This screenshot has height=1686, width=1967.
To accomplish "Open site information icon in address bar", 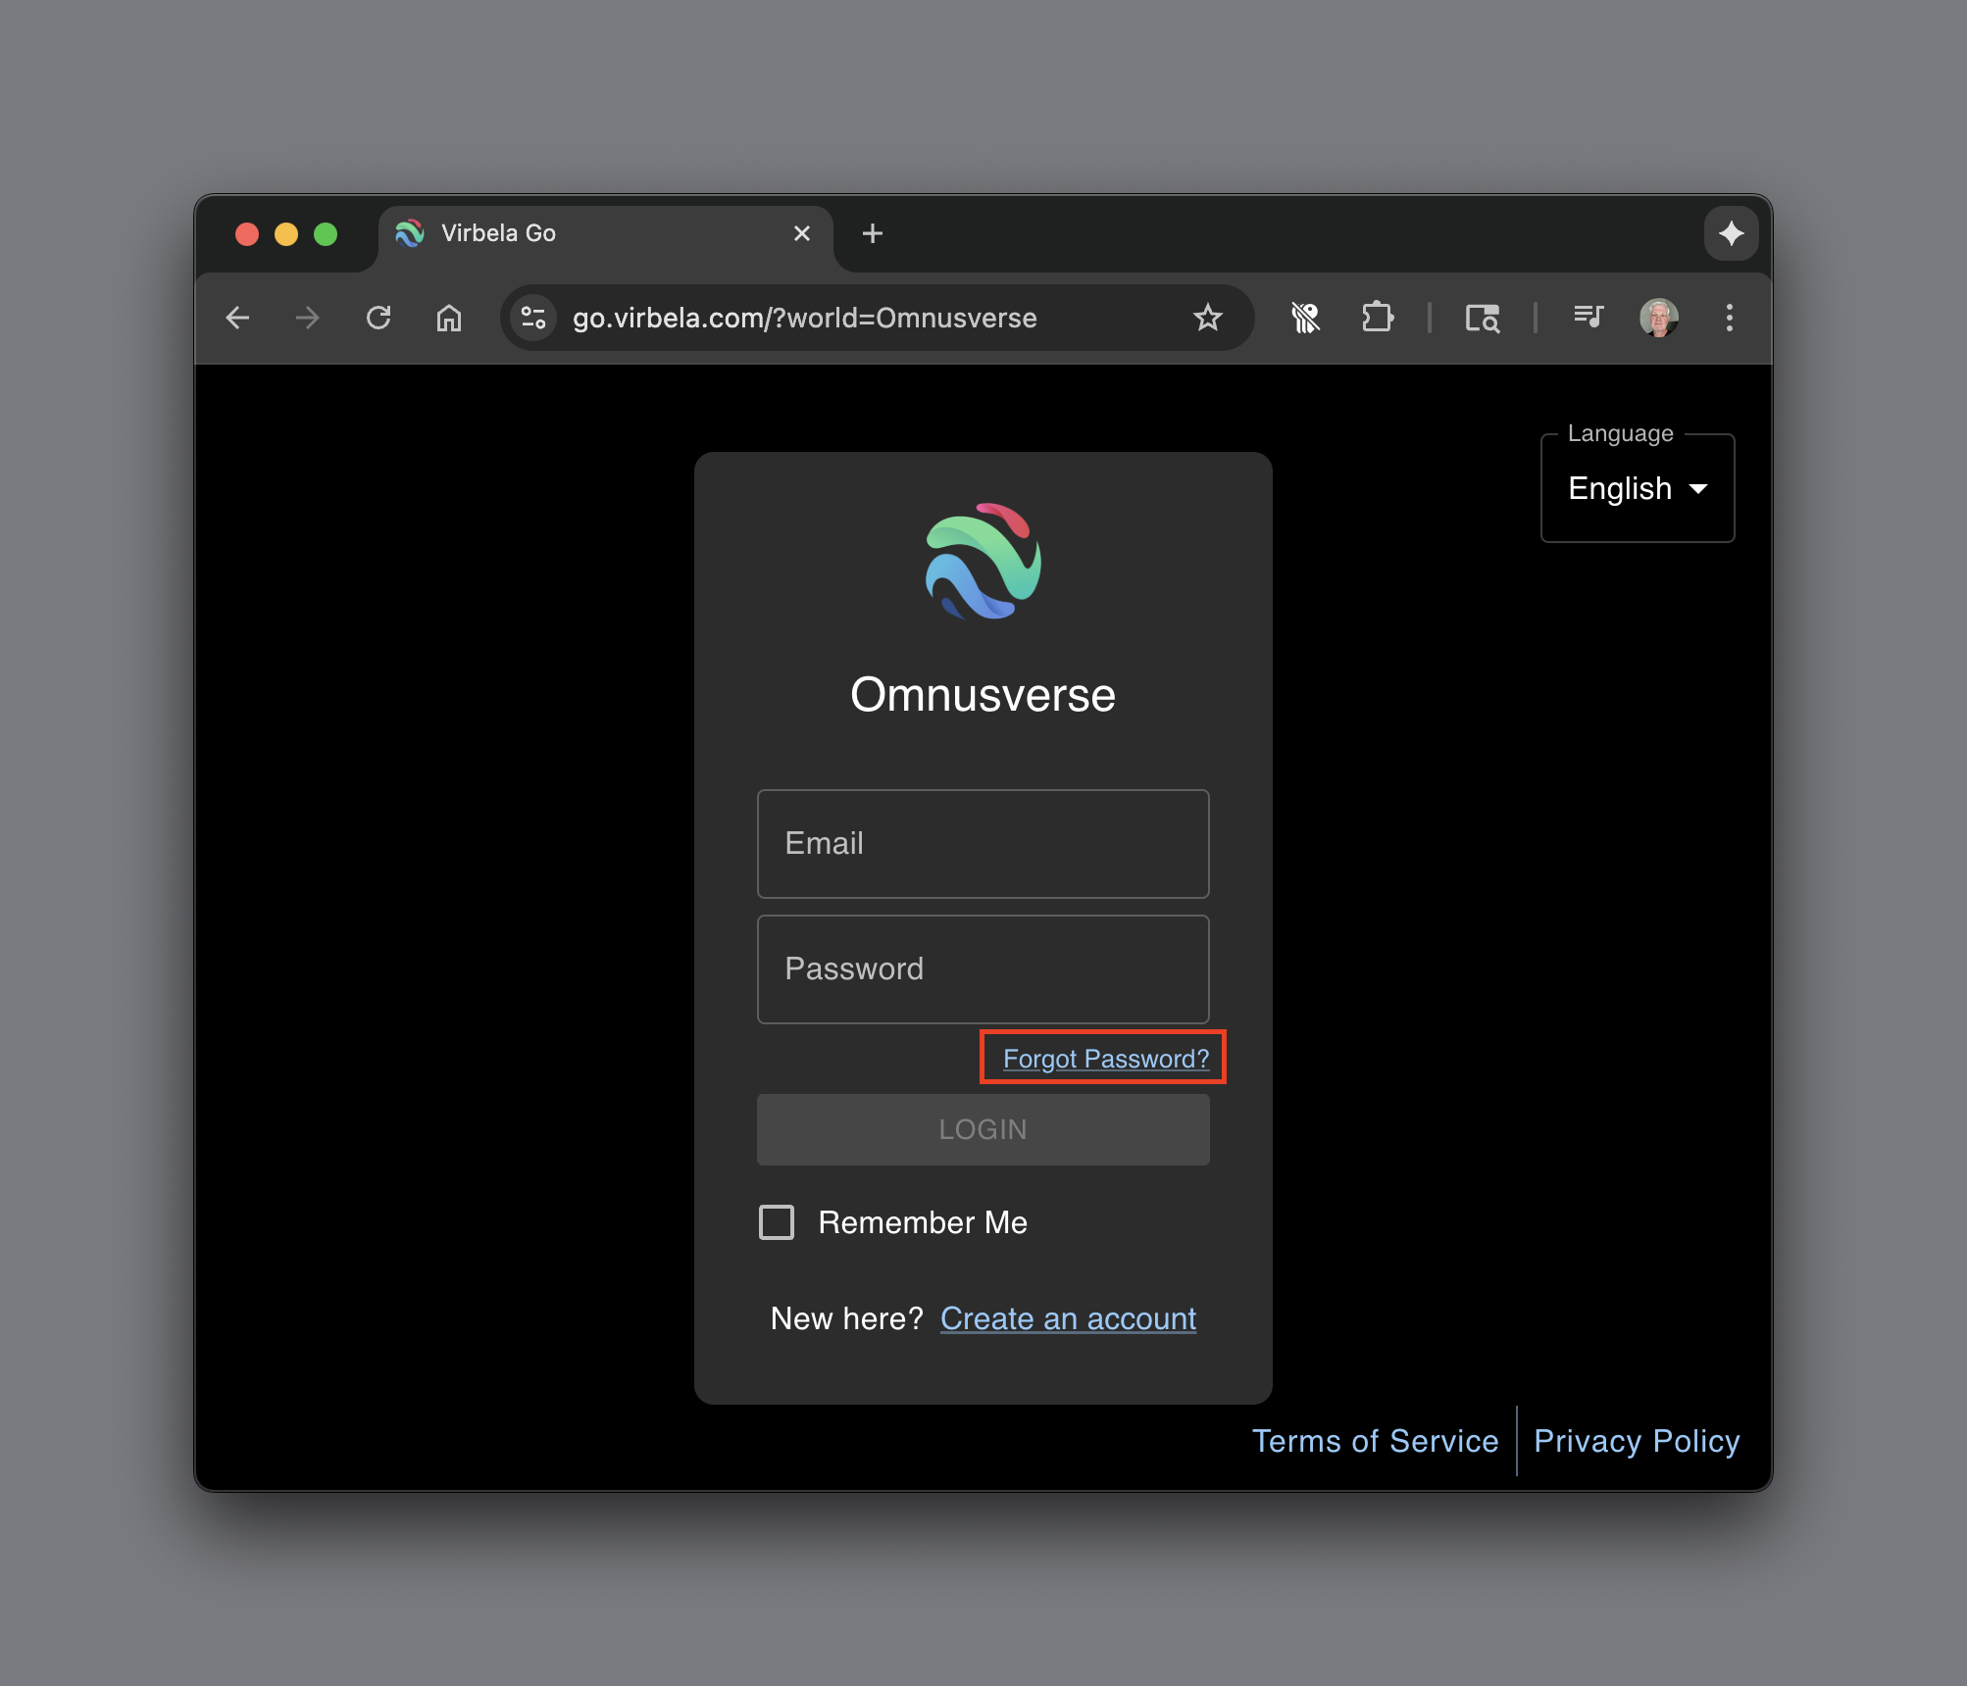I will pos(533,318).
